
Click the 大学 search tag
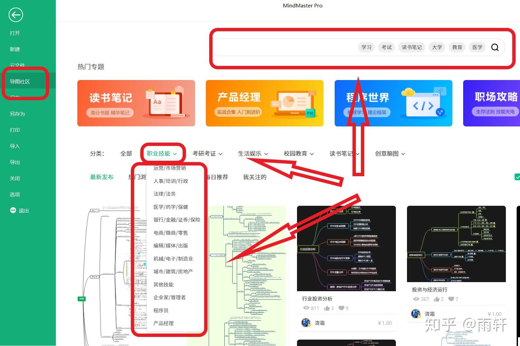(x=437, y=47)
